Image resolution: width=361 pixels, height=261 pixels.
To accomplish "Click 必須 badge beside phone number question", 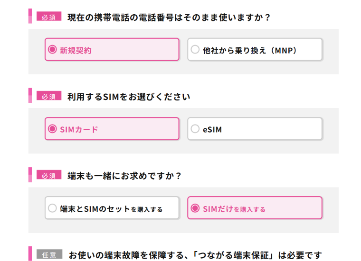I will pos(49,17).
